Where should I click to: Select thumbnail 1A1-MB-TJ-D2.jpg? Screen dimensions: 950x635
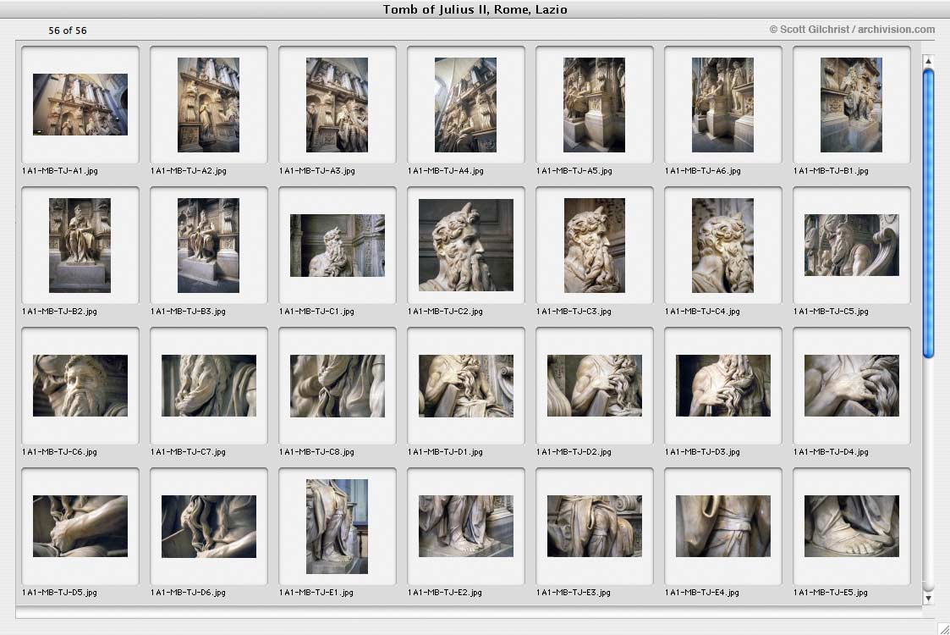pyautogui.click(x=595, y=386)
